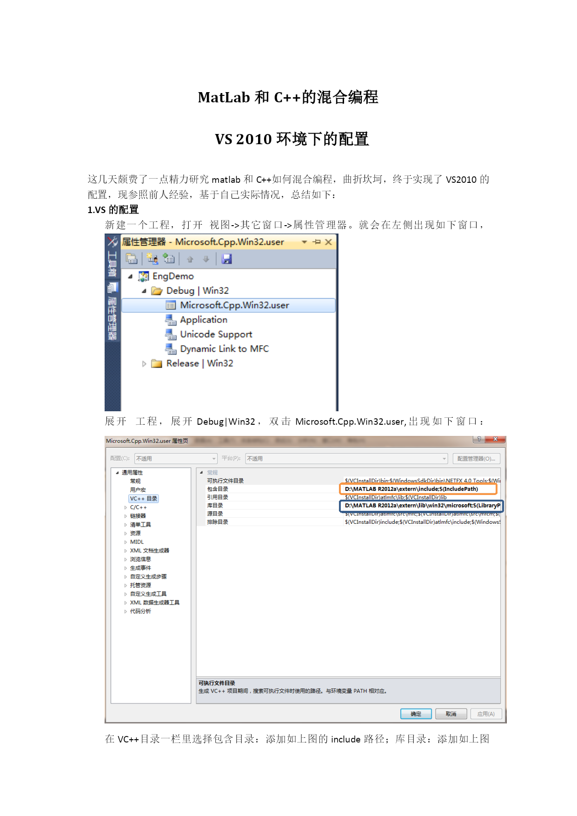Click the 确定 OK button
The height and width of the screenshot is (816, 577).
416,714
